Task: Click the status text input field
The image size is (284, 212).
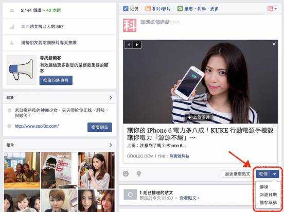Action: [208, 22]
